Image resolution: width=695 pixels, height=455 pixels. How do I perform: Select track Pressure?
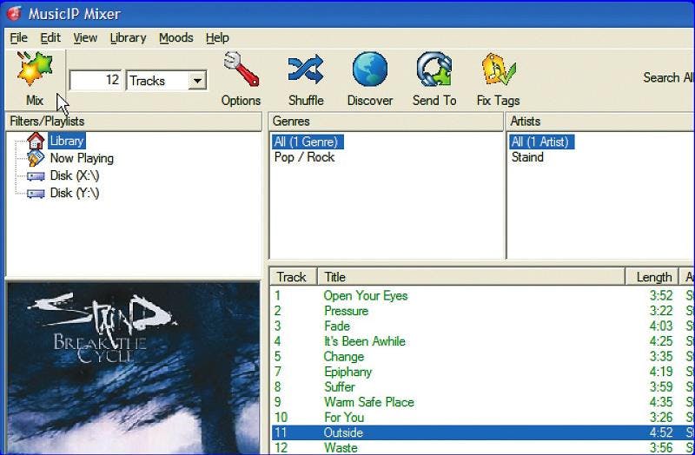[483, 311]
